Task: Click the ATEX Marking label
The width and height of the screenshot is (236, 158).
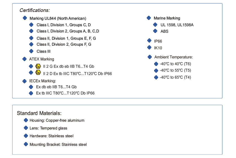Action: click(x=42, y=59)
